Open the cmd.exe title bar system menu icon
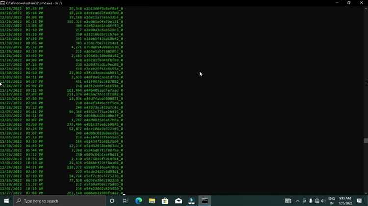The height and width of the screenshot is (206, 368). [x=2, y=3]
